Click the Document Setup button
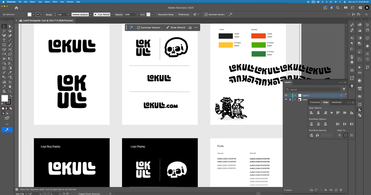371x195 pixels. click(166, 15)
